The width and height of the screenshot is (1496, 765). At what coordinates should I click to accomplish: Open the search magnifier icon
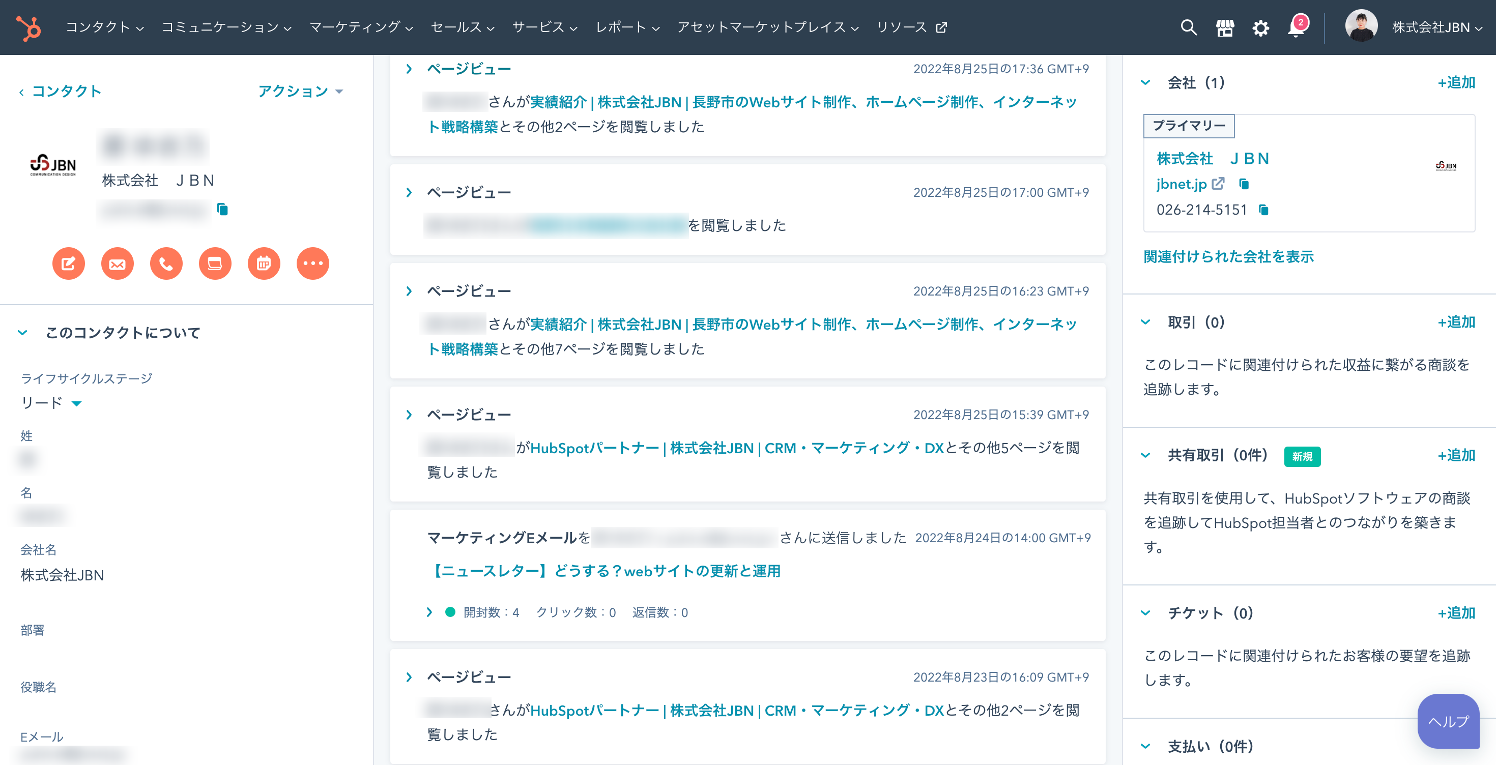click(1188, 27)
